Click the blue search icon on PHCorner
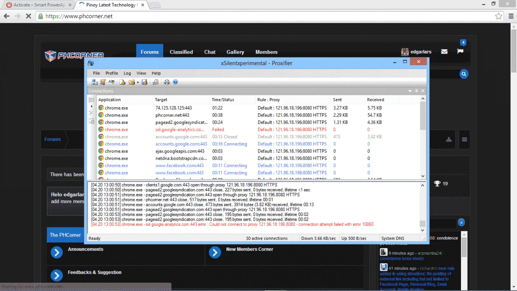The height and width of the screenshot is (291, 517). coord(463,74)
